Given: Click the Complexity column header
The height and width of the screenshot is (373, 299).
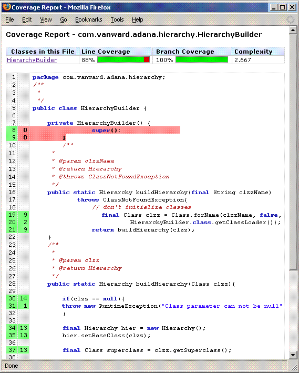Looking at the screenshot, I should pyautogui.click(x=253, y=52).
